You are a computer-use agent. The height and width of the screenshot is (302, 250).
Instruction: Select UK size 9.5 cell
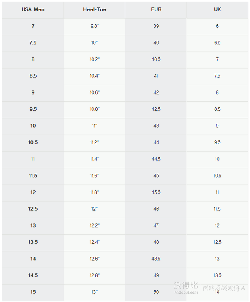pyautogui.click(x=217, y=142)
